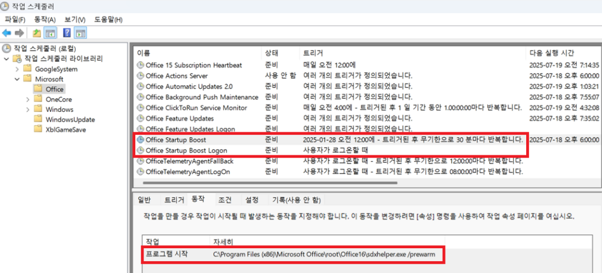Click the clock icon in the title bar
The height and width of the screenshot is (273, 602).
click(5, 6)
